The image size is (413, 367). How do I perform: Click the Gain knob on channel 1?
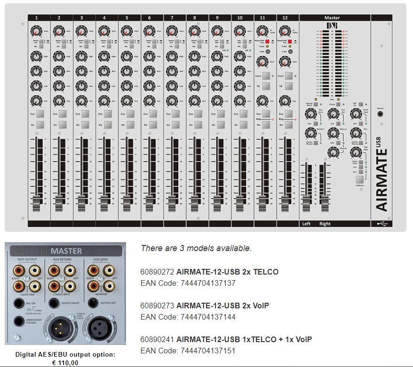36,31
